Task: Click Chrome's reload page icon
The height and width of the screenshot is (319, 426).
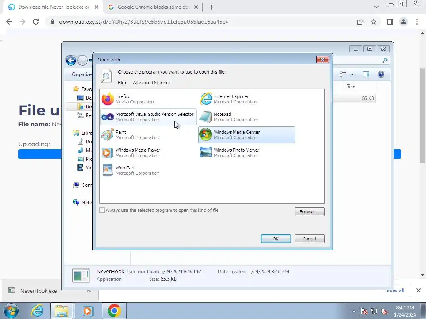Action: (36, 22)
